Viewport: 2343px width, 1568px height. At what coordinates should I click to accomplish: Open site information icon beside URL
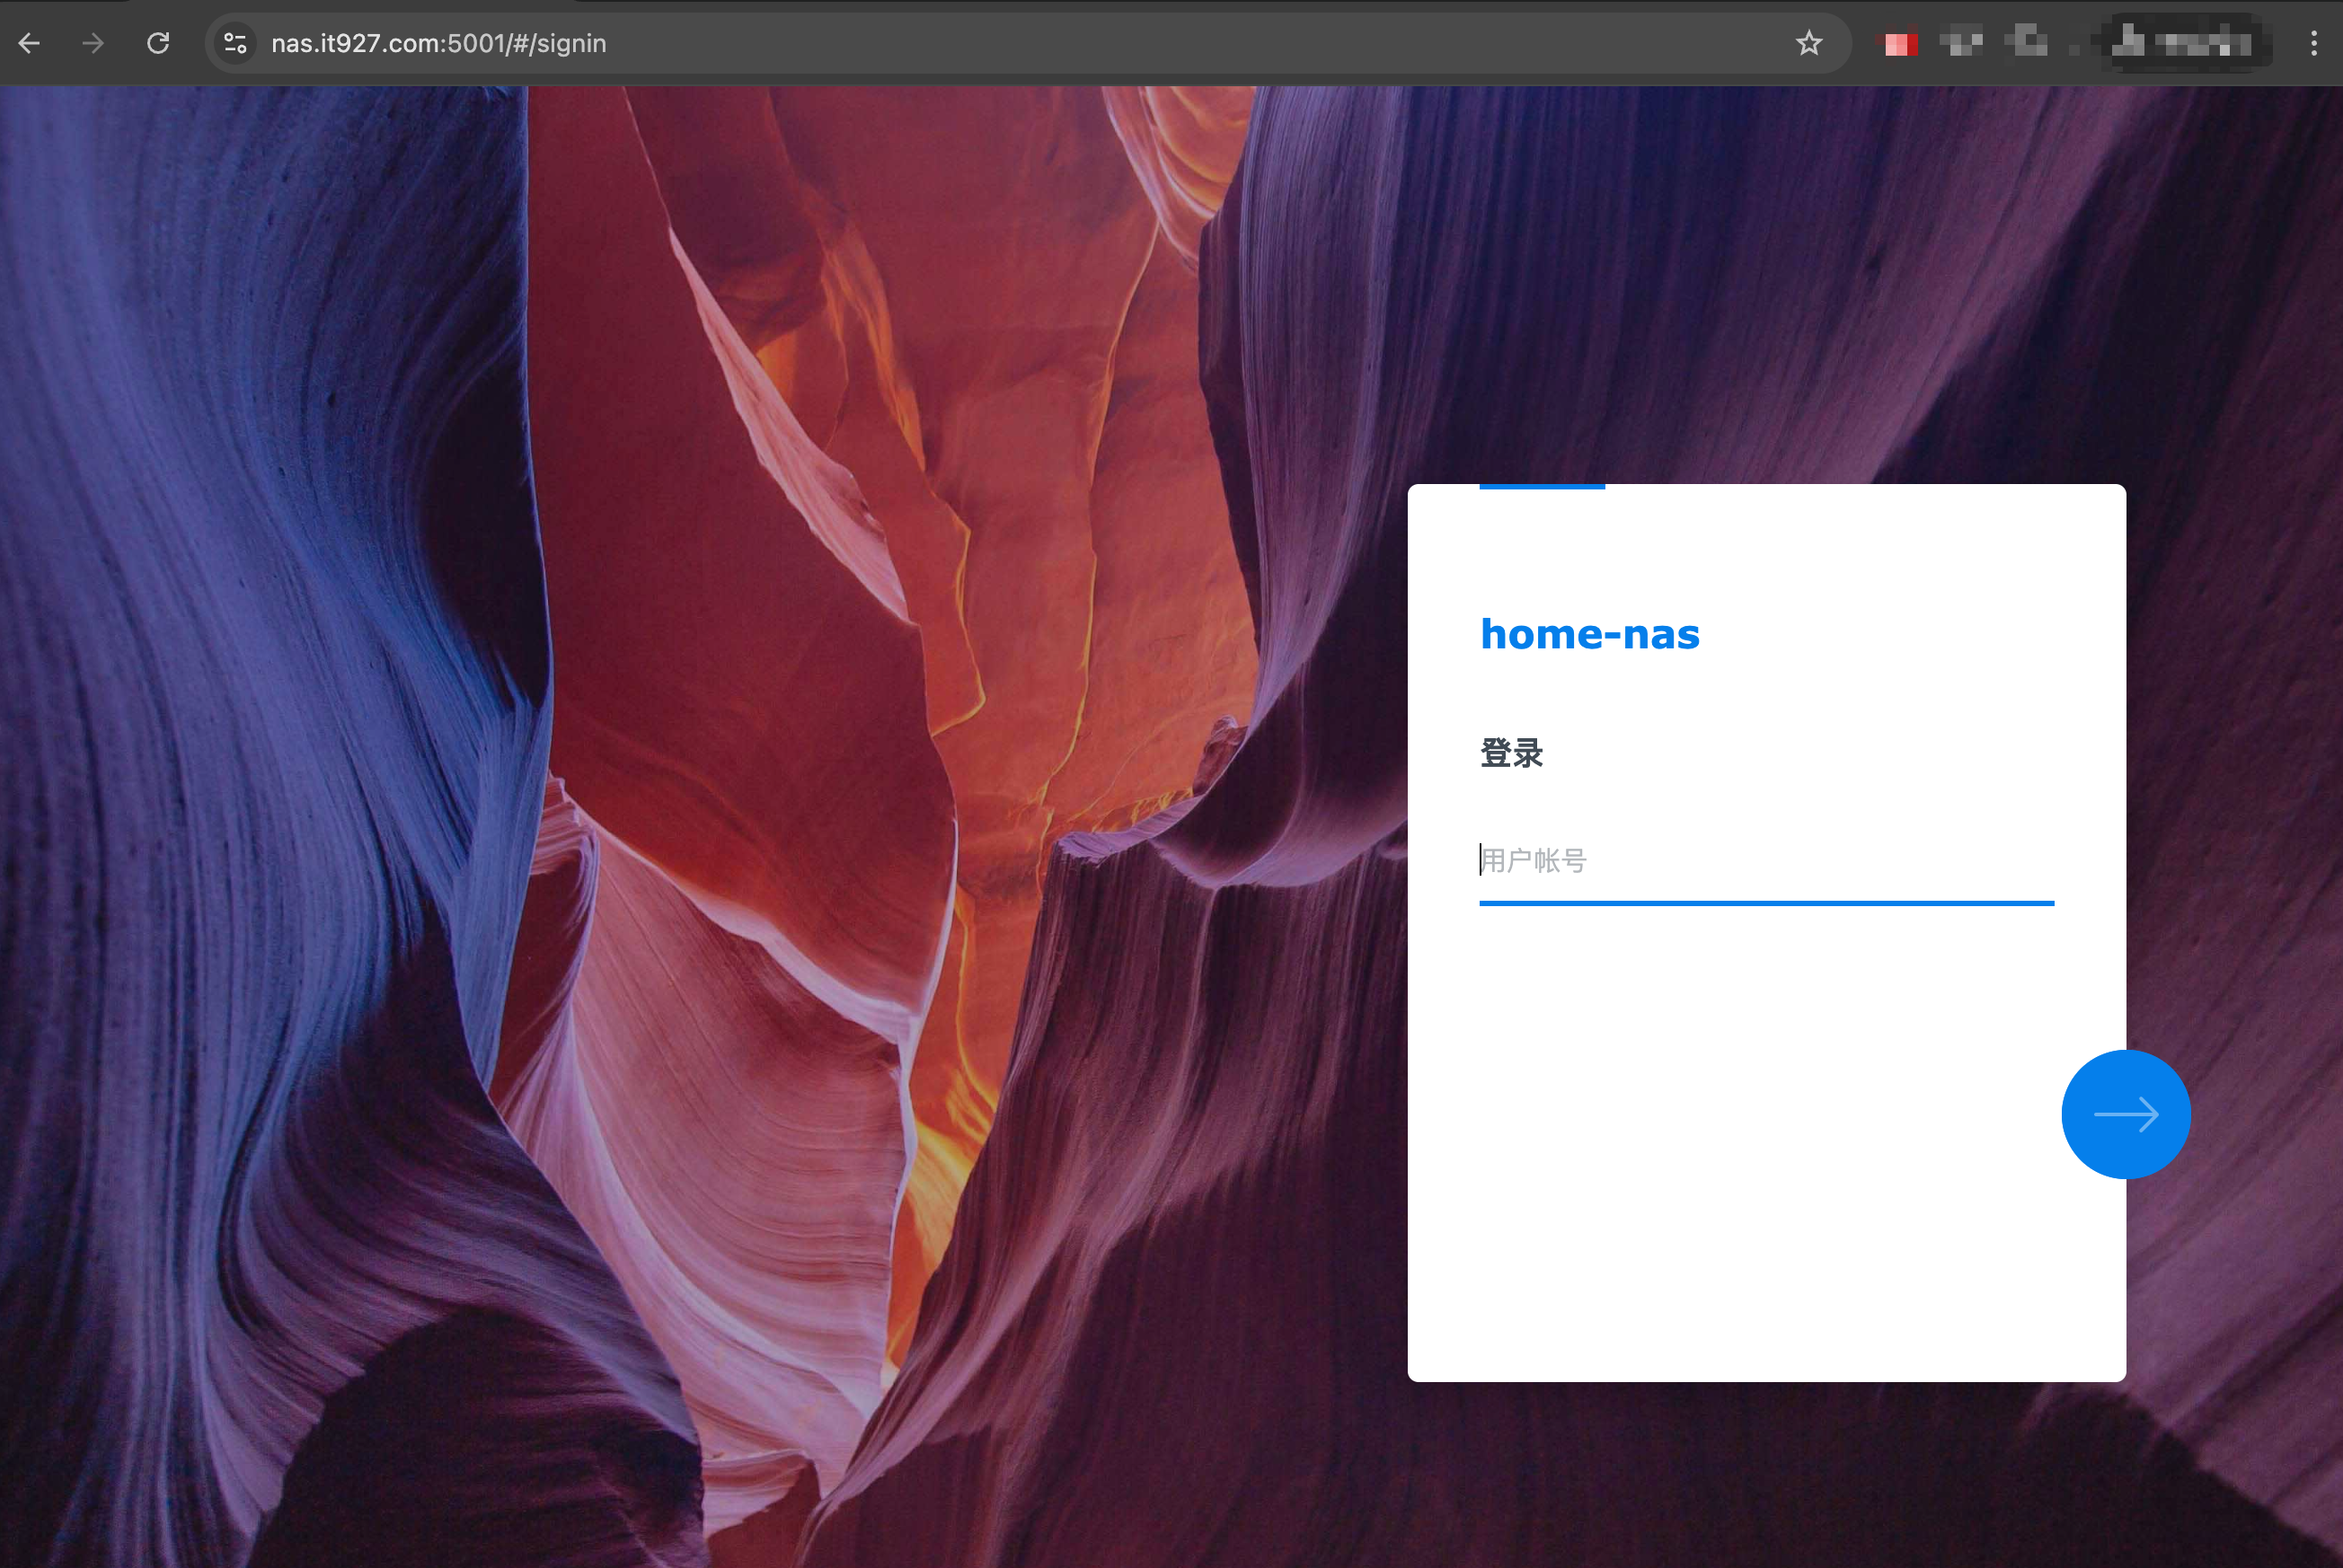235,43
